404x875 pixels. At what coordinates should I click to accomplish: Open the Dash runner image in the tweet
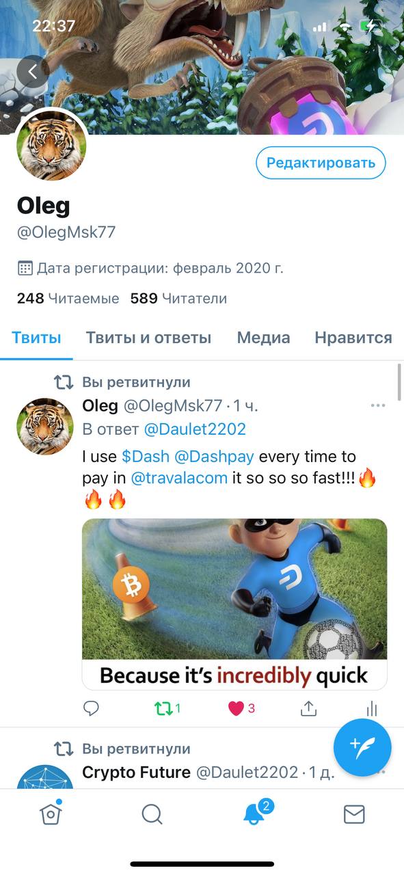pyautogui.click(x=234, y=604)
